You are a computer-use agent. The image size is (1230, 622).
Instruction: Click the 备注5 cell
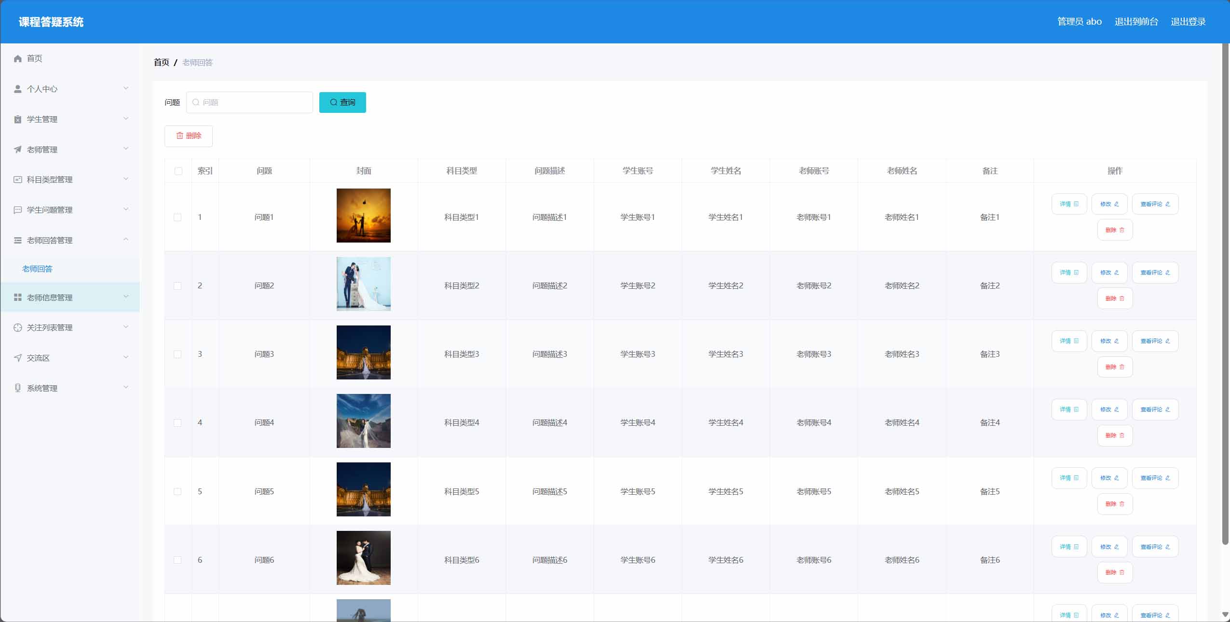click(x=990, y=492)
